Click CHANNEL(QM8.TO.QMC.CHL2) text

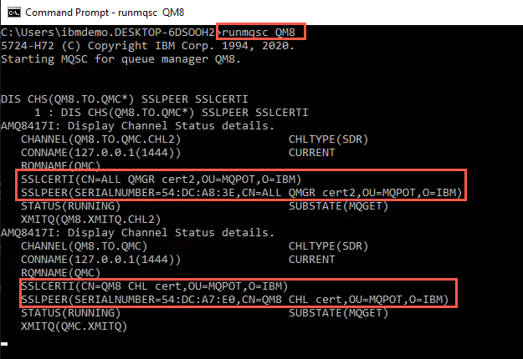click(x=100, y=139)
